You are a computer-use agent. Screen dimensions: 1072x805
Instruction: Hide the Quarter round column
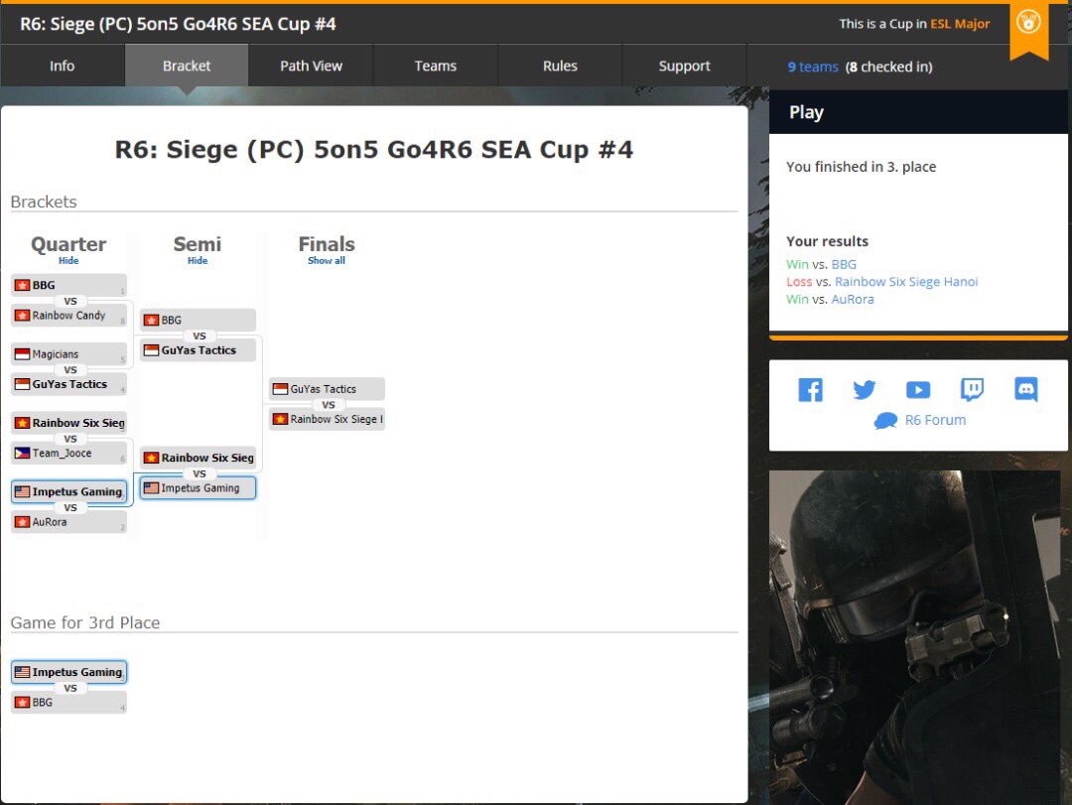point(68,261)
